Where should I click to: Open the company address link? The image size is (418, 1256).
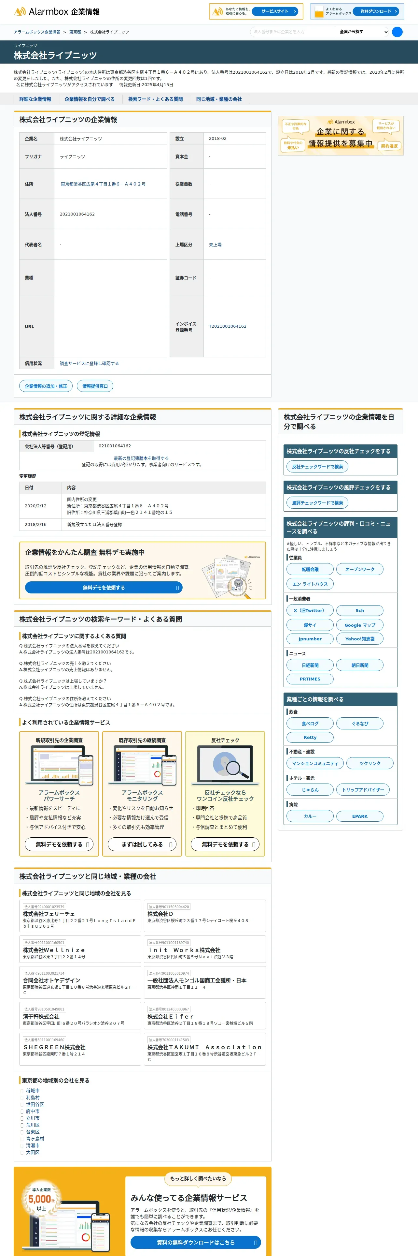pyautogui.click(x=103, y=184)
